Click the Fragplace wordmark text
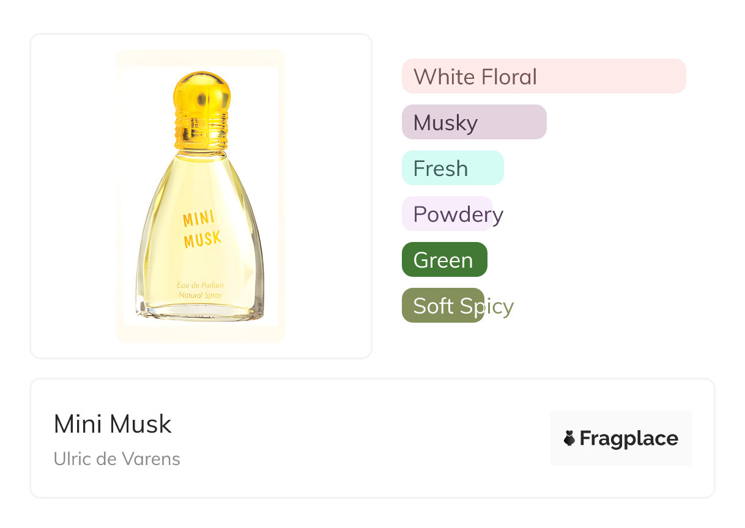The image size is (745, 528). point(629,438)
